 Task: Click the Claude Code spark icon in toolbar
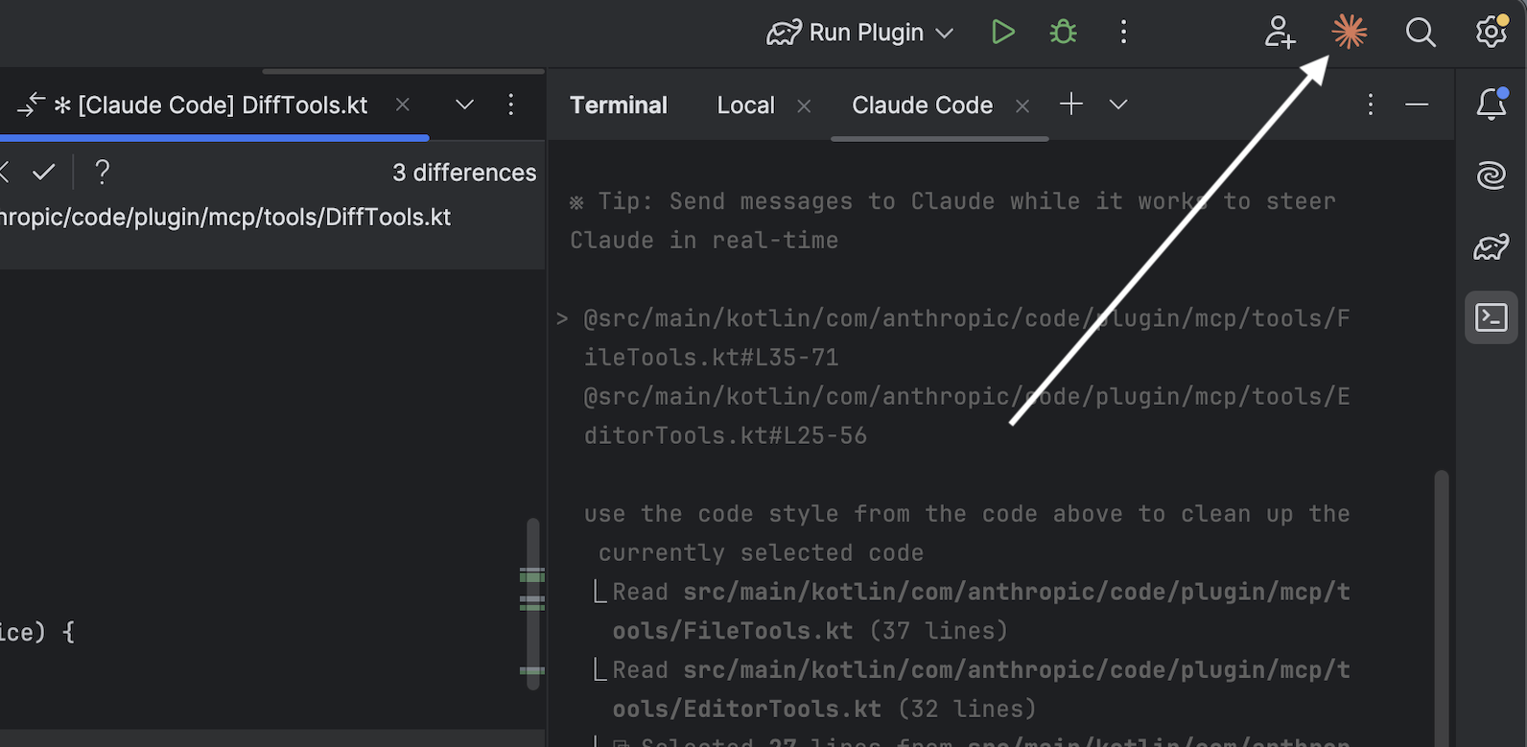1350,33
